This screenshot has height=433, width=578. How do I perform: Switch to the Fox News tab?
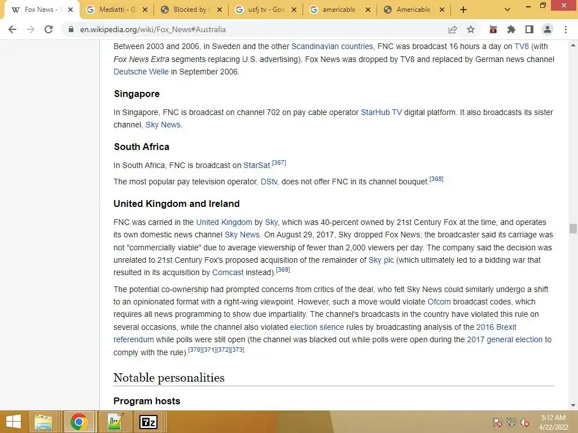[40, 10]
